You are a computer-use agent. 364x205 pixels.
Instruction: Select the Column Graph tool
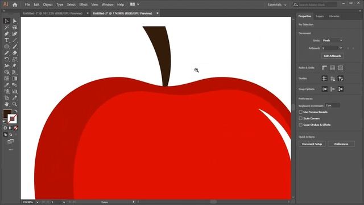[15, 91]
